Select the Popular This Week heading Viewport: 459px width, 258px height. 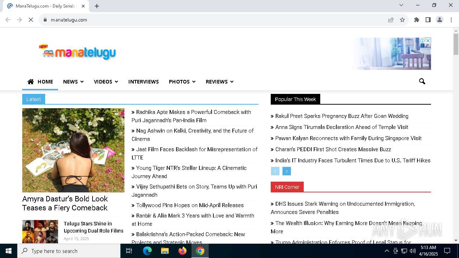coord(295,99)
